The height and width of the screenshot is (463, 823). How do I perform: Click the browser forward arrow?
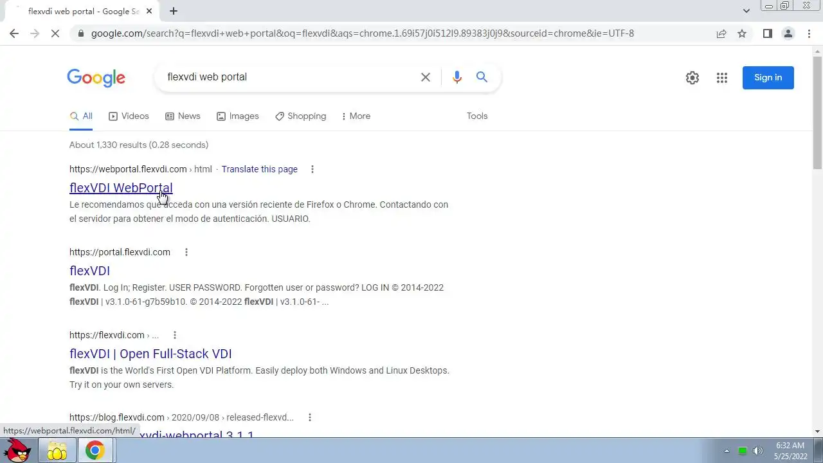coord(35,33)
